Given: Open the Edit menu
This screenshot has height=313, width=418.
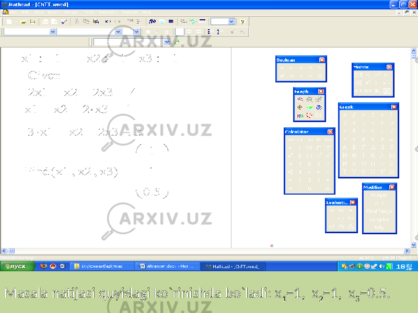Looking at the screenshot, I should click(x=25, y=13).
